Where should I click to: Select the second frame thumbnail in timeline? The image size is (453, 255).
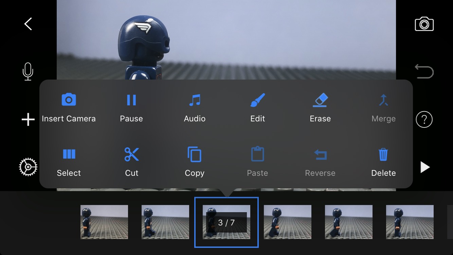pyautogui.click(x=165, y=222)
